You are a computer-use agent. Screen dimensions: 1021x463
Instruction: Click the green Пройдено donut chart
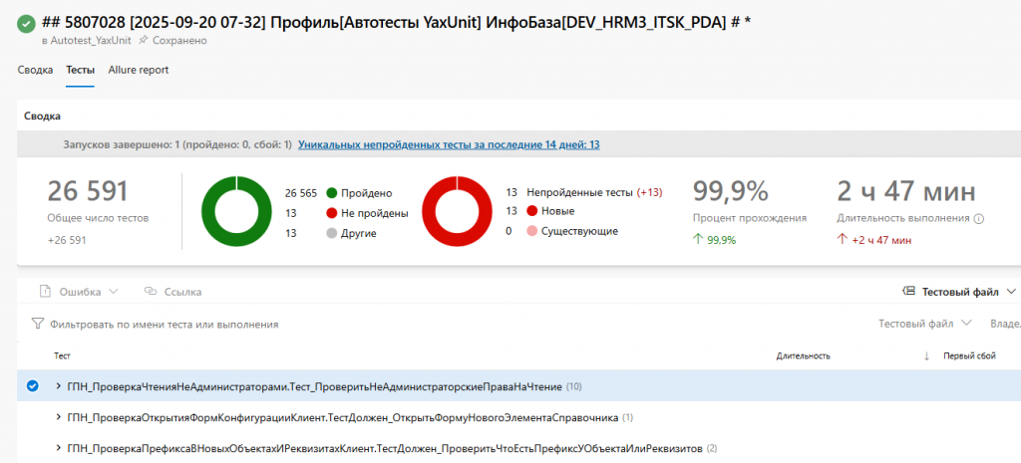click(236, 211)
